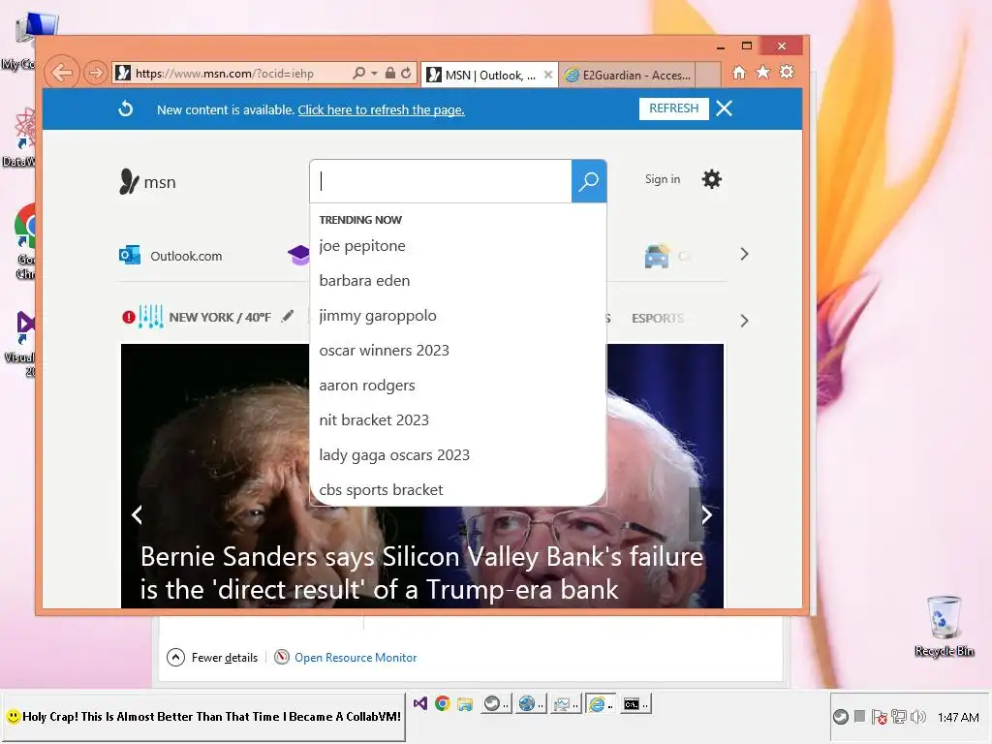Open a new blank tab
The width and height of the screenshot is (992, 744).
pos(708,75)
